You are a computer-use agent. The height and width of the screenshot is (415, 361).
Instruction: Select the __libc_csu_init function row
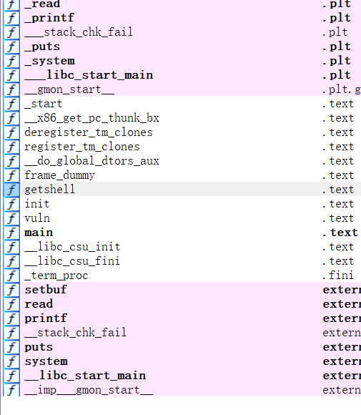[182, 246]
